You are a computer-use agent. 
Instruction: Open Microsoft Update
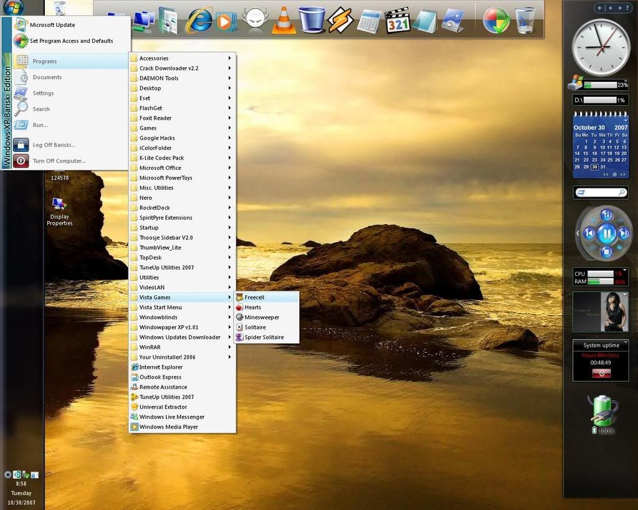point(70,25)
